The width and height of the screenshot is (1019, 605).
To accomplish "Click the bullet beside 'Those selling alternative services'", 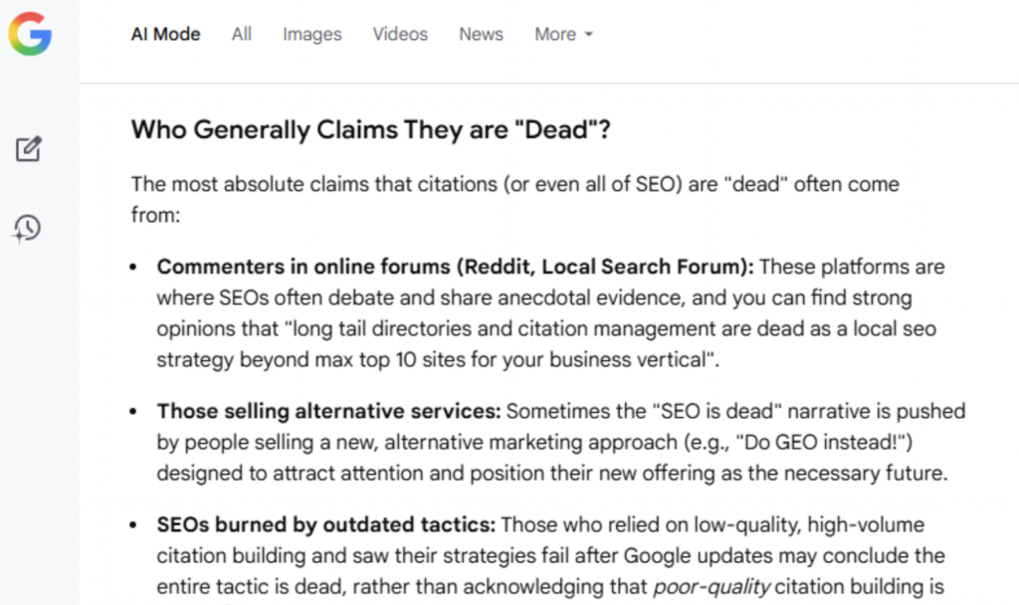I will (x=134, y=412).
